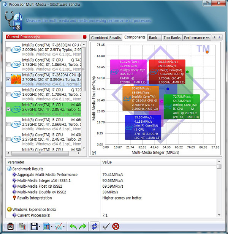Click the green forward arrow

(x=82, y=226)
